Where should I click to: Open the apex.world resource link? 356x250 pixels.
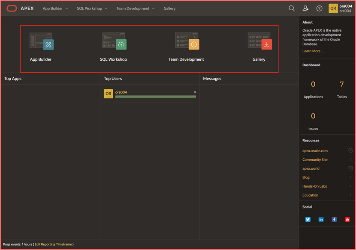[x=311, y=168]
